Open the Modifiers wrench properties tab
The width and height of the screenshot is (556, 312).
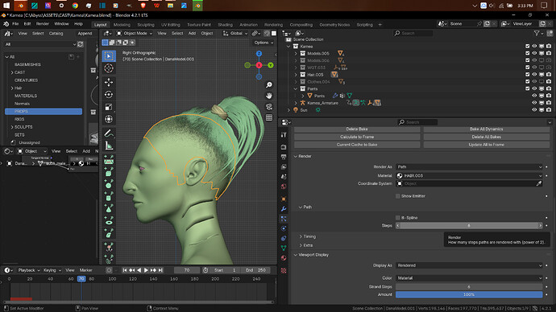[284, 209]
